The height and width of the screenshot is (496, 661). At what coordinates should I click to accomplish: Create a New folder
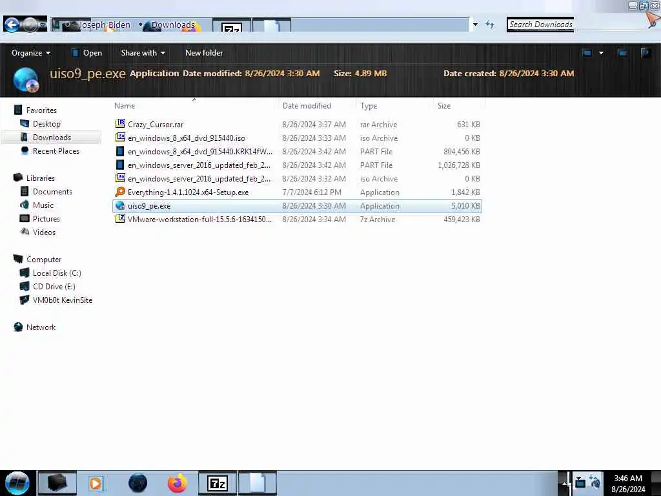[x=204, y=53]
